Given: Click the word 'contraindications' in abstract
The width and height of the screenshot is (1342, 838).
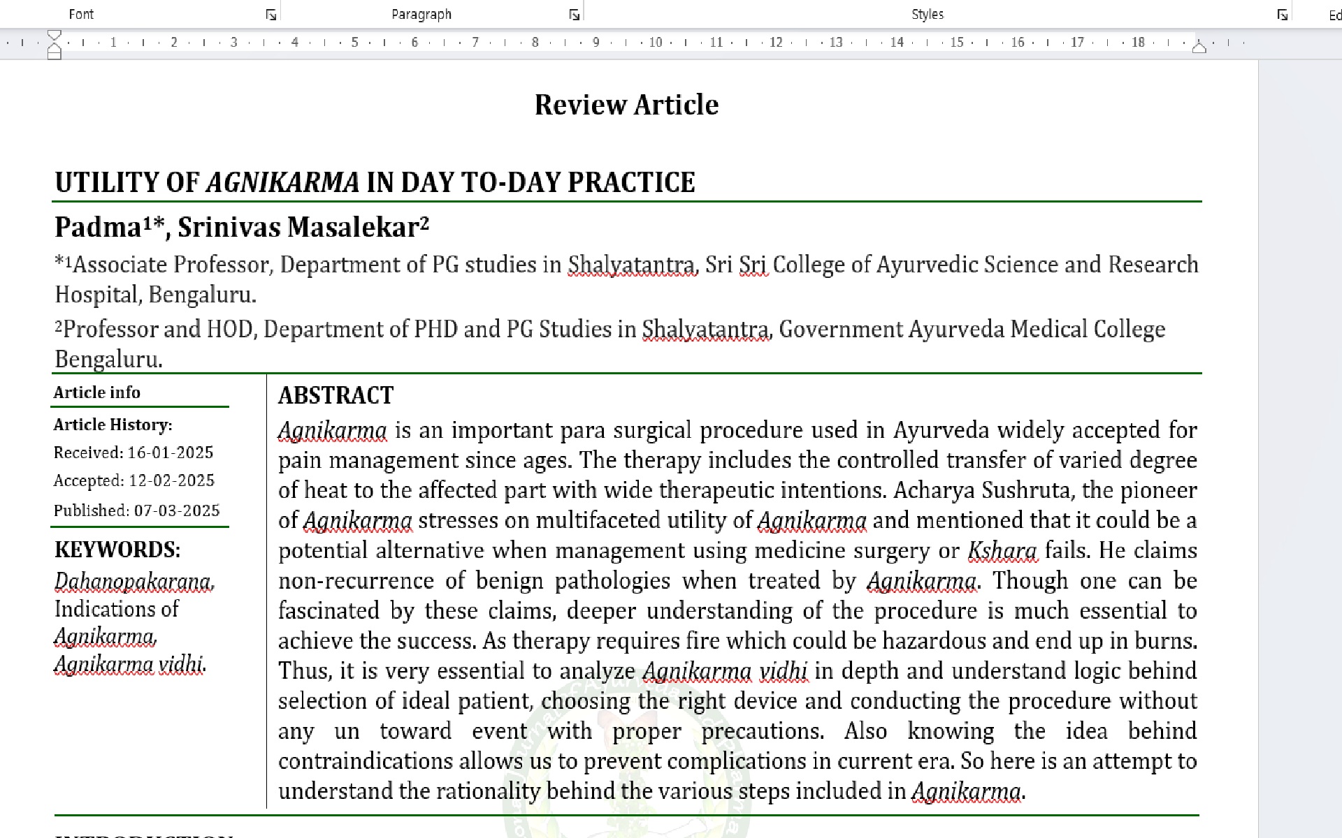Looking at the screenshot, I should (366, 761).
